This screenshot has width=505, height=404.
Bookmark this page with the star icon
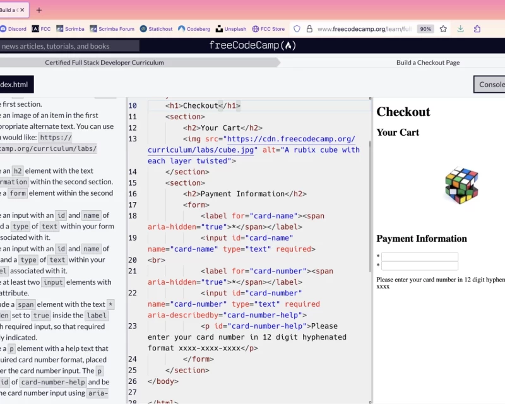coord(443,28)
